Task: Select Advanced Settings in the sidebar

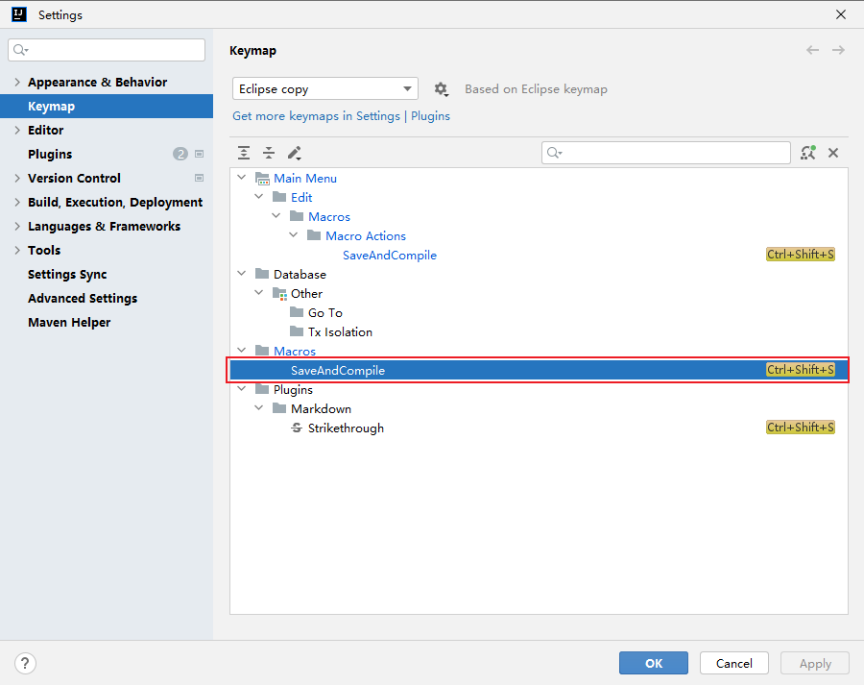Action: tap(83, 299)
